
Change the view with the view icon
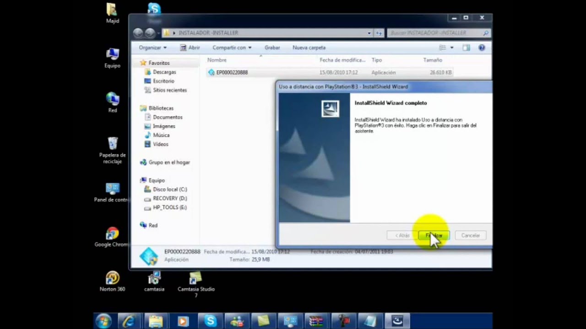click(x=442, y=48)
